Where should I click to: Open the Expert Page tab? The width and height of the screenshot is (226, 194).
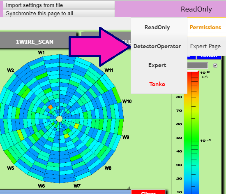tap(205, 47)
